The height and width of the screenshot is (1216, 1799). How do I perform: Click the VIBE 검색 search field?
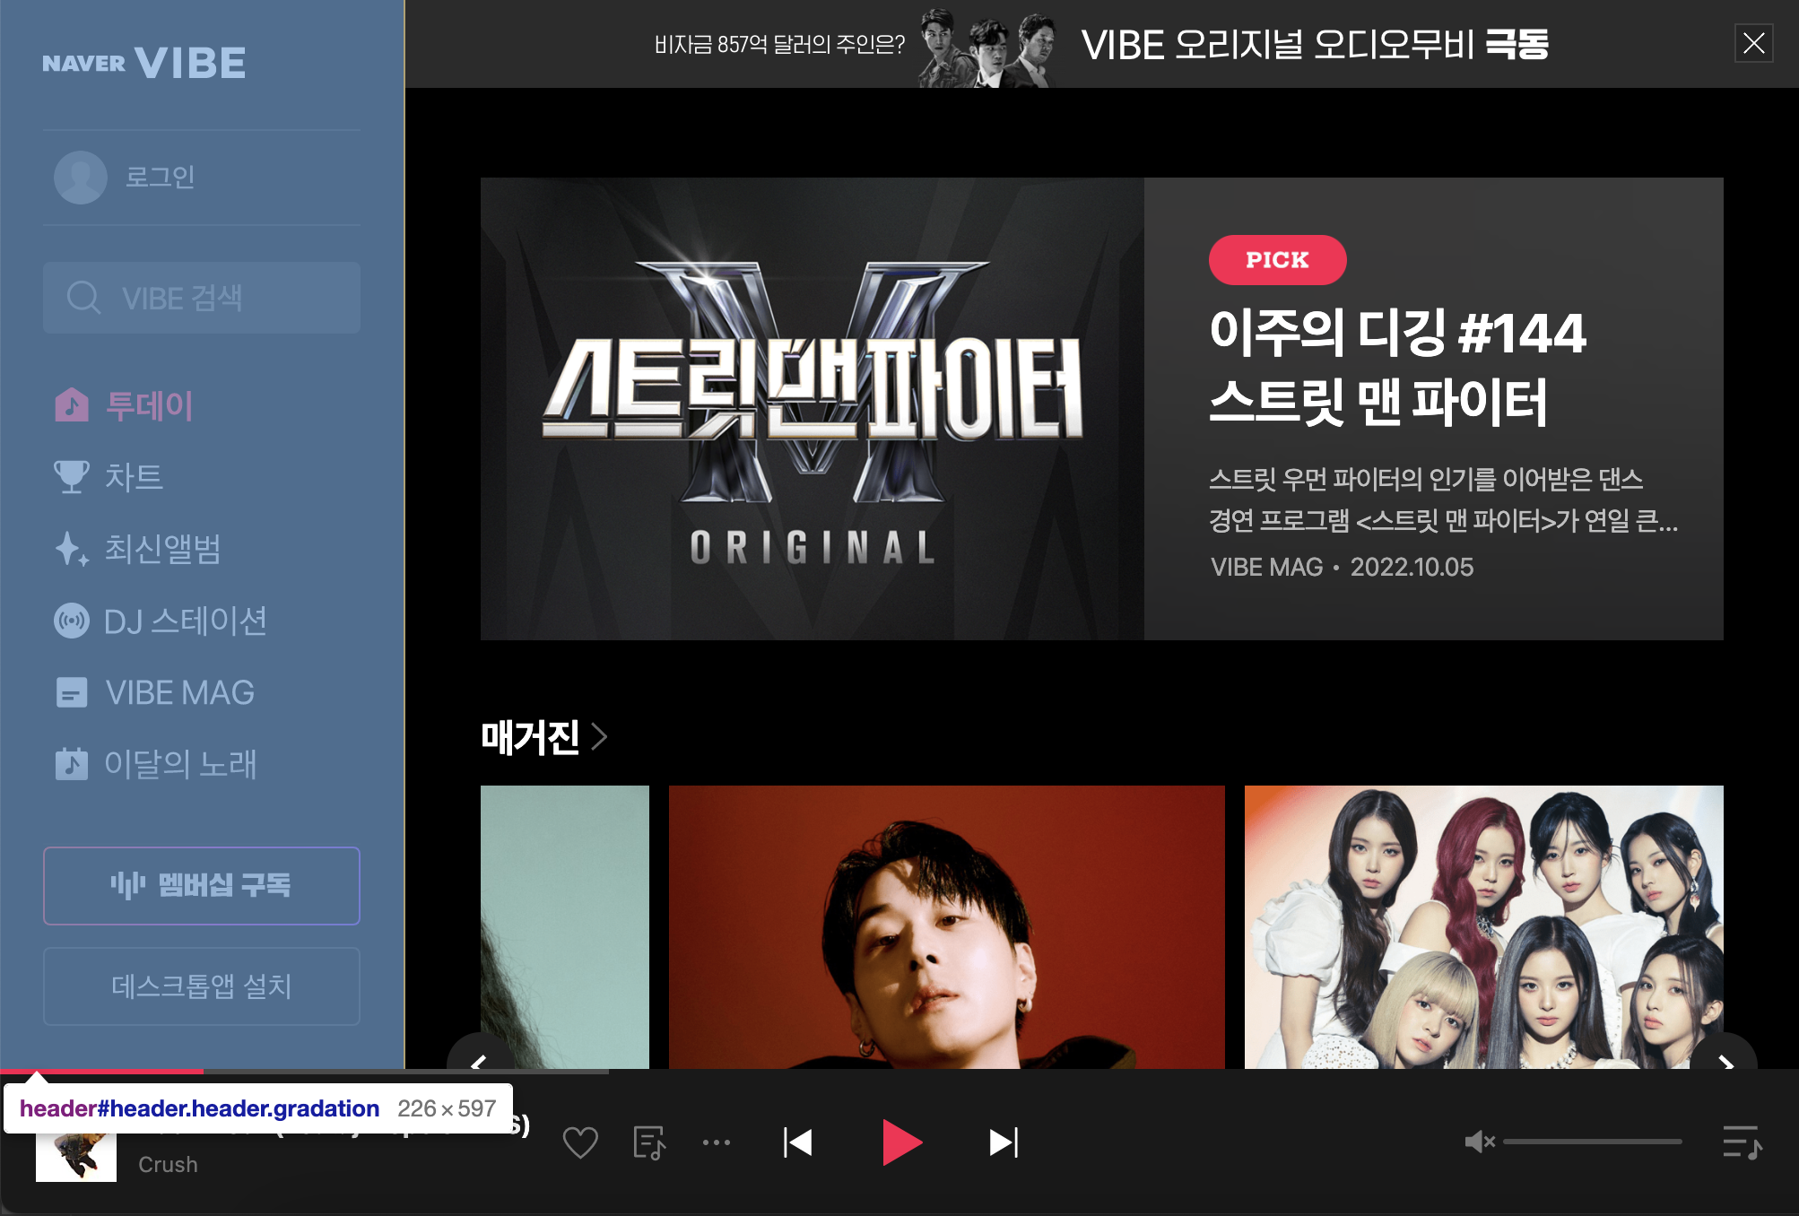point(202,298)
